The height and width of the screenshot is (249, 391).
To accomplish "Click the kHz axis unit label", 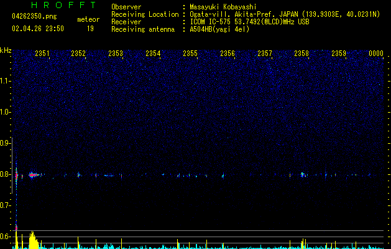I will click(6, 50).
